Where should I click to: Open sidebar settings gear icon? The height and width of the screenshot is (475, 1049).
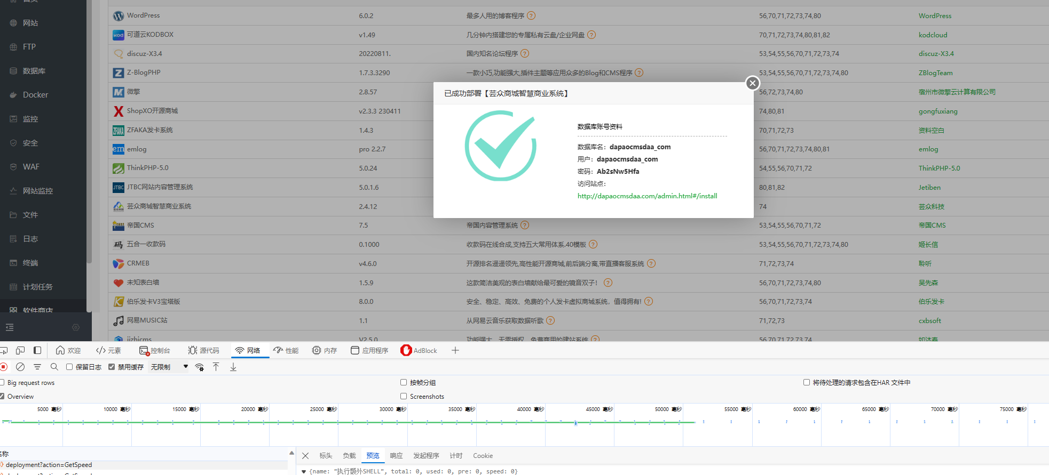(x=76, y=327)
